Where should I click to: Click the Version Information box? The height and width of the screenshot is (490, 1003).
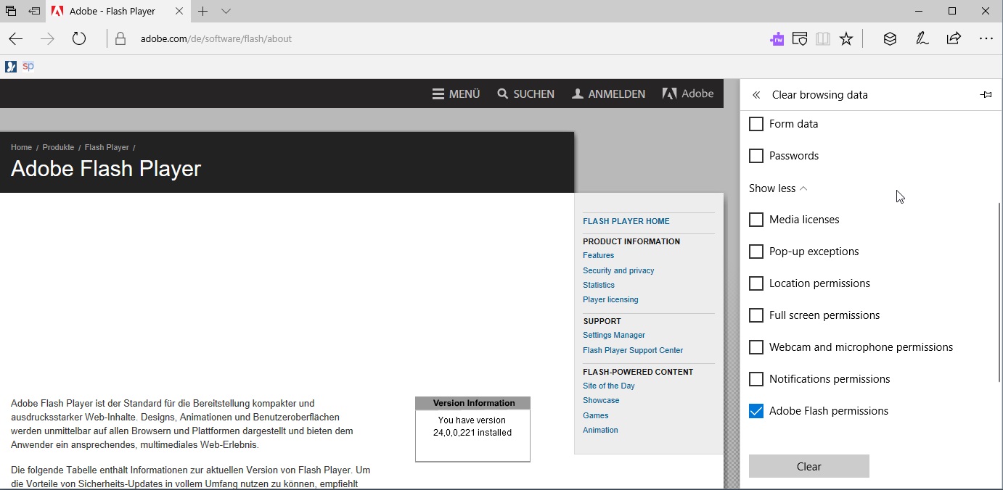point(472,428)
